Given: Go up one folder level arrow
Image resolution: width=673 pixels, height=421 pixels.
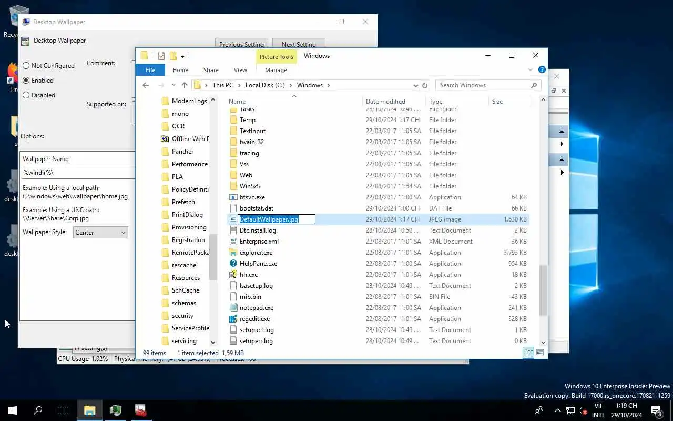Looking at the screenshot, I should click(184, 85).
